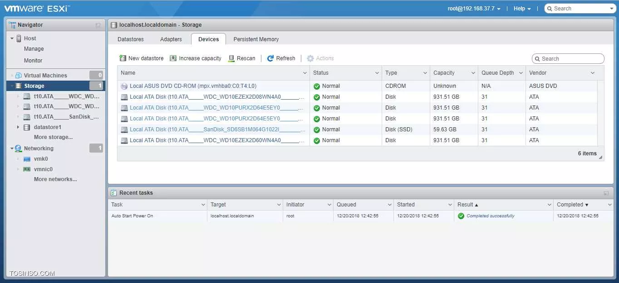Screen dimensions: 619x283
Task: Click the New datastore icon
Action: (123, 58)
